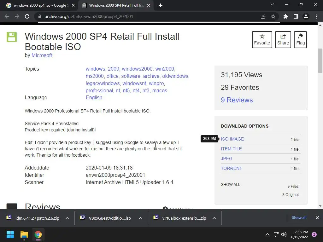
Task: Click the Flag button
Action: 300,40
